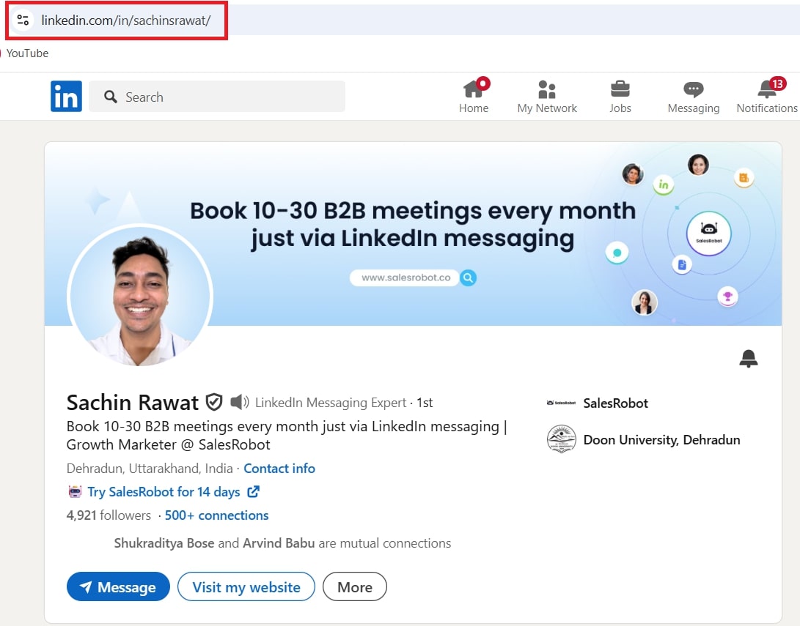Click the site permissions icon in address bar

pos(23,20)
